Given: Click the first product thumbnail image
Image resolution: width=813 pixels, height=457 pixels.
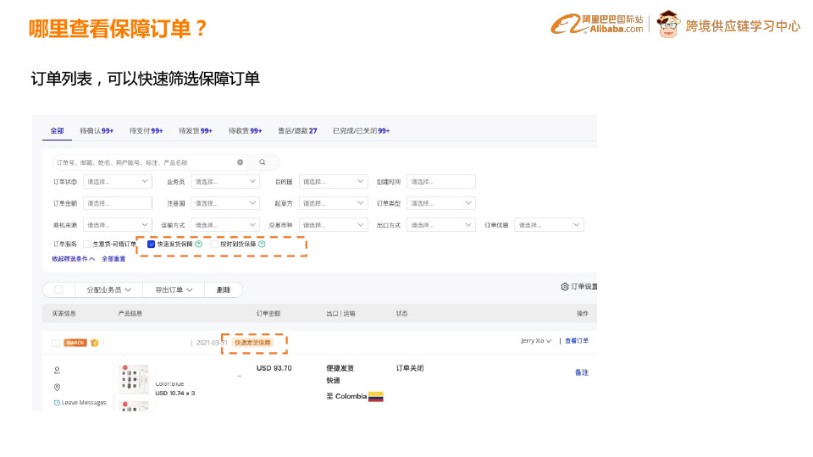Looking at the screenshot, I should (x=132, y=379).
